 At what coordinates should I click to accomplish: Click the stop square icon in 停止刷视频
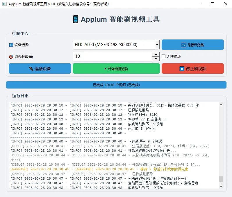182,69
